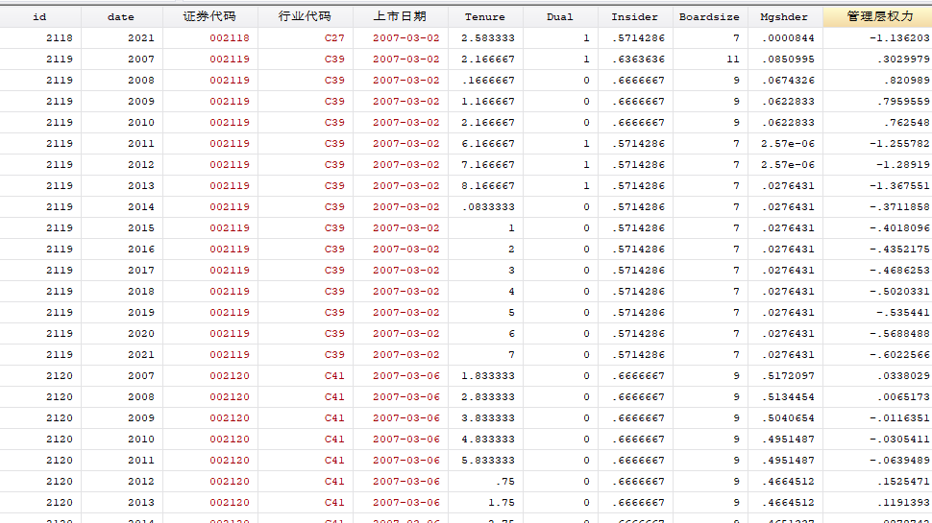The height and width of the screenshot is (523, 932).
Task: Select the Boardsize cell showing 11
Action: tap(733, 59)
